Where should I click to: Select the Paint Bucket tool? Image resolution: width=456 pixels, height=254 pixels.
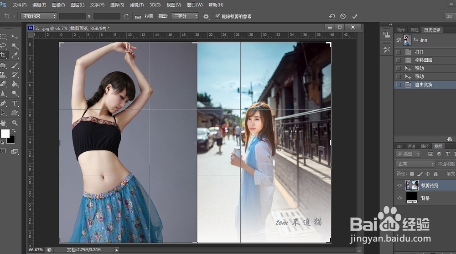coord(15,84)
